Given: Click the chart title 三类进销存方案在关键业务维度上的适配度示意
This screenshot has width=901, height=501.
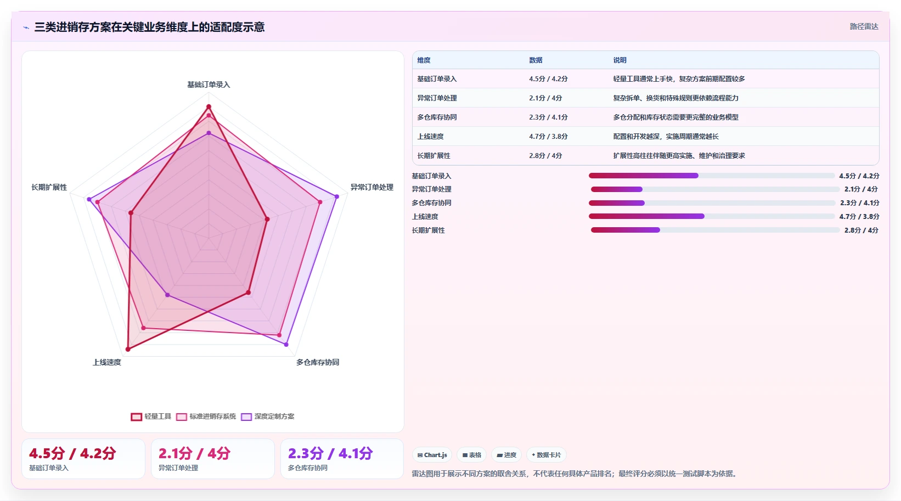Looking at the screenshot, I should coord(149,27).
